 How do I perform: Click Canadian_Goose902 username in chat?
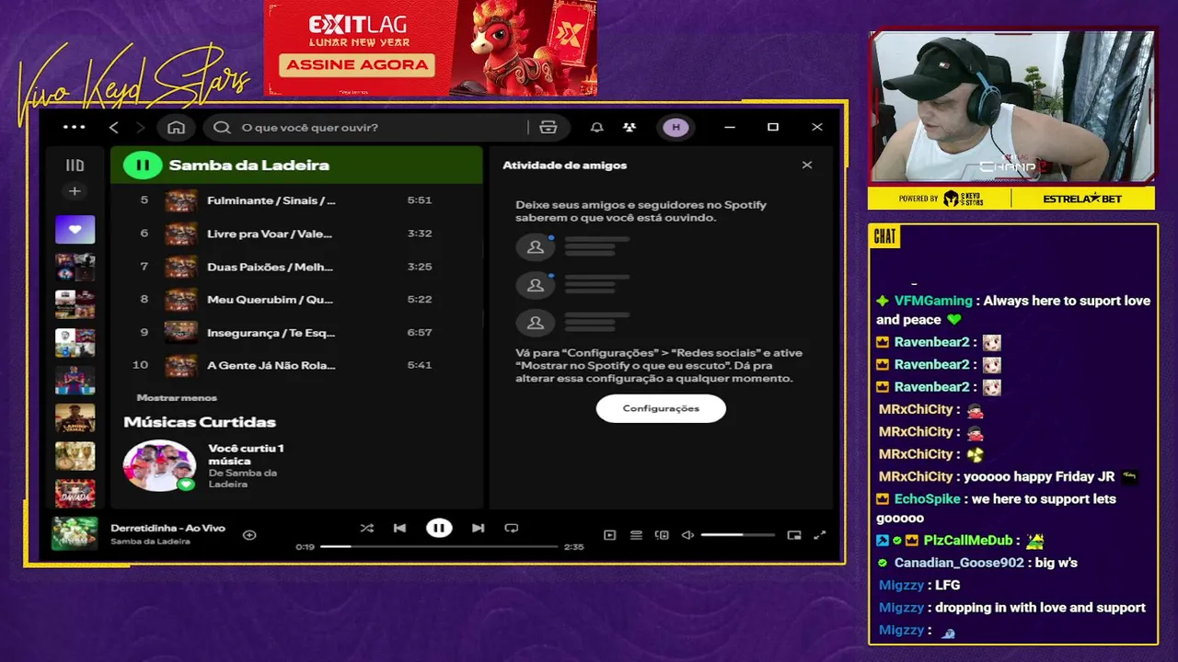pyautogui.click(x=959, y=563)
